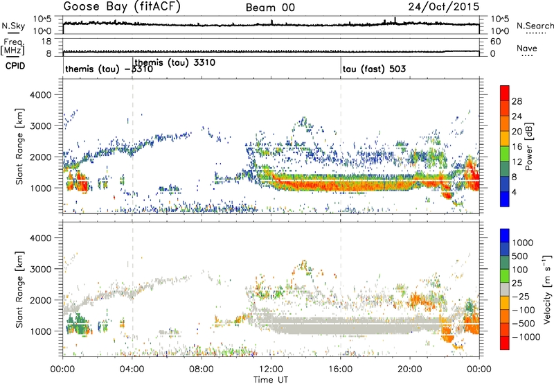This screenshot has width=554, height=384.
Task: Select the "N.Sky" legend label
Action: (13, 26)
